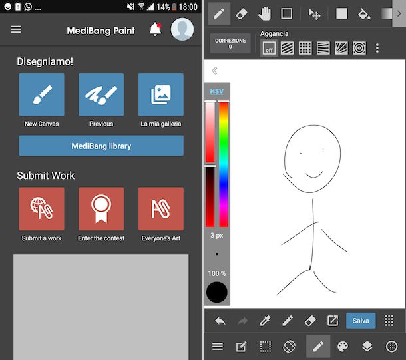Save the drawing with Salva

pos(361,321)
